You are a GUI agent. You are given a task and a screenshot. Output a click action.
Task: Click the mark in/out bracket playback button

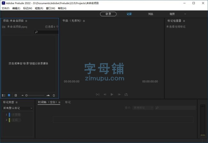[x=98, y=94]
